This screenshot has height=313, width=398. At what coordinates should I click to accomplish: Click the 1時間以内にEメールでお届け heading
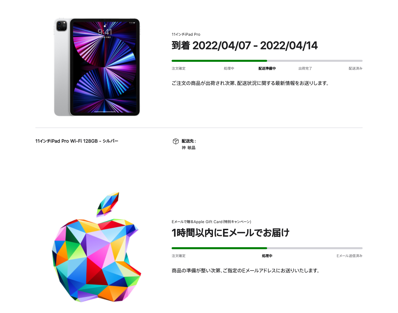pyautogui.click(x=230, y=232)
